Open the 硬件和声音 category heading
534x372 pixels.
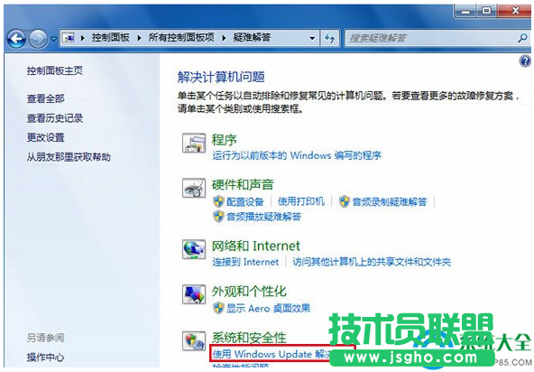click(x=243, y=184)
